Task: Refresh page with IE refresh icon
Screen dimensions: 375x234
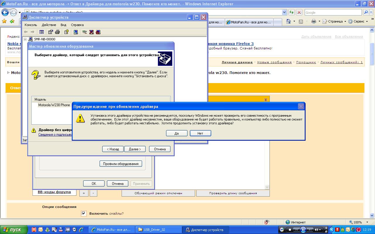Action: (292, 12)
